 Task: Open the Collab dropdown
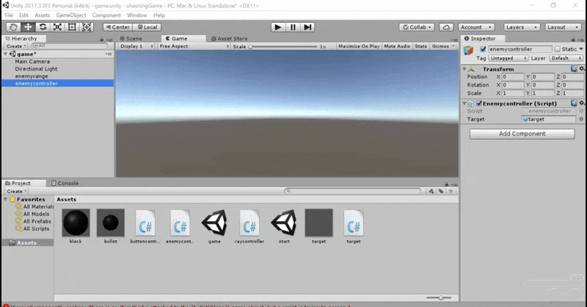[x=417, y=27]
